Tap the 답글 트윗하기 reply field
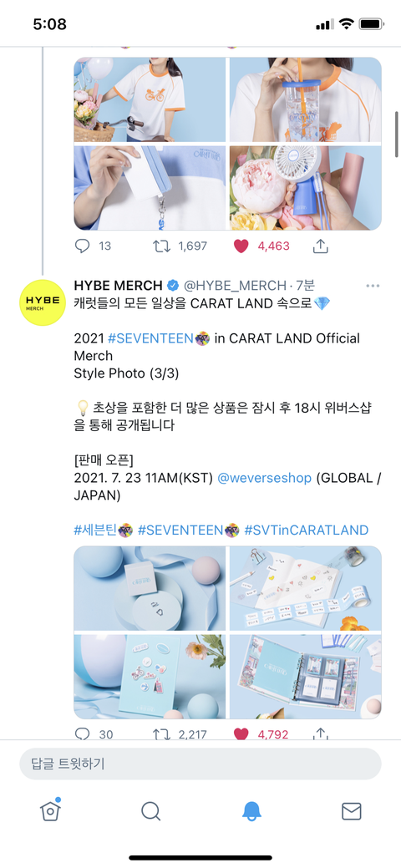Screen dimensions: 401x868 (x=200, y=764)
